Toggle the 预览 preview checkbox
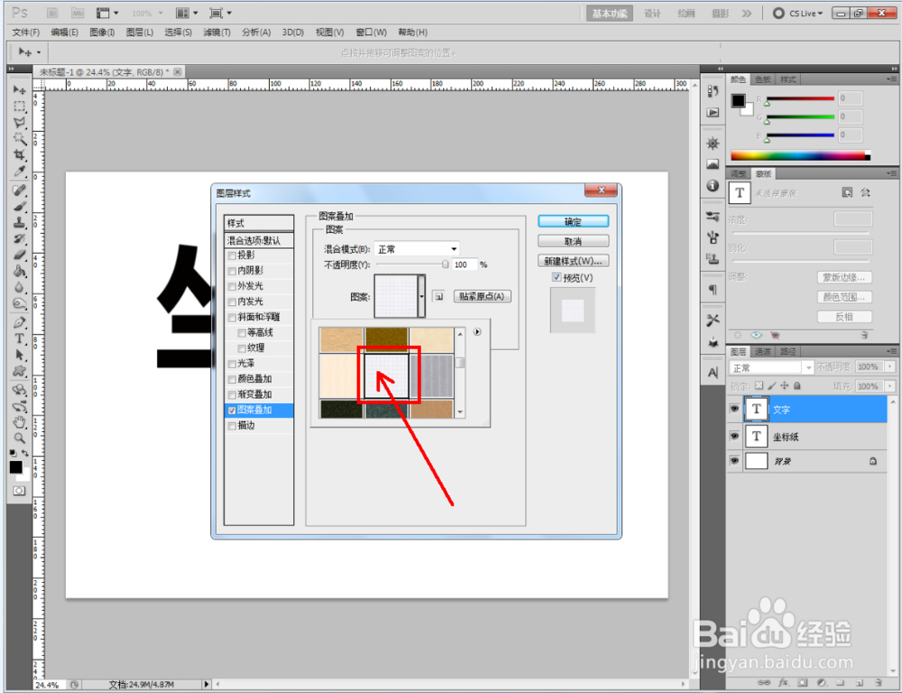 (557, 277)
